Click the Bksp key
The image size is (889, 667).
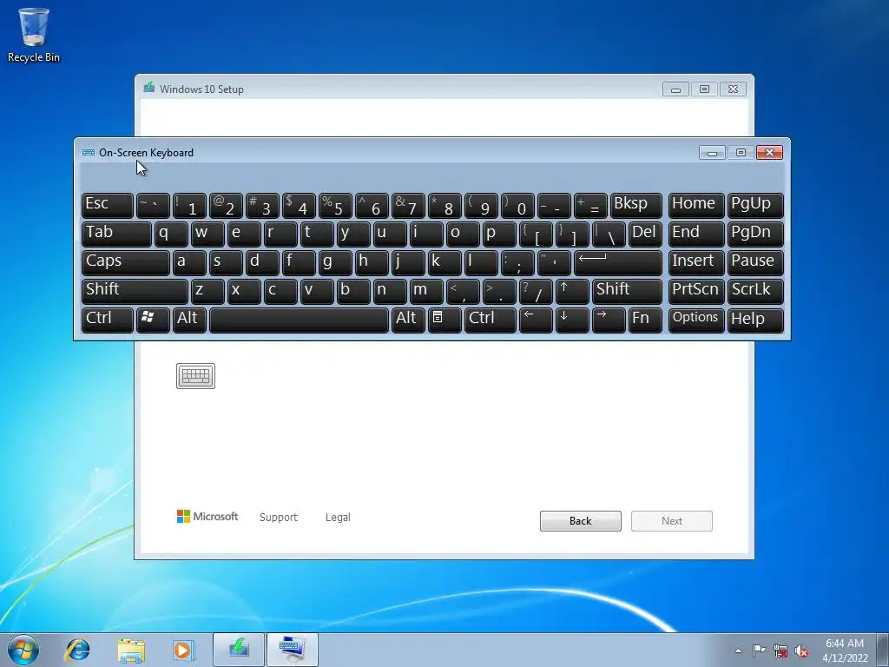click(636, 206)
